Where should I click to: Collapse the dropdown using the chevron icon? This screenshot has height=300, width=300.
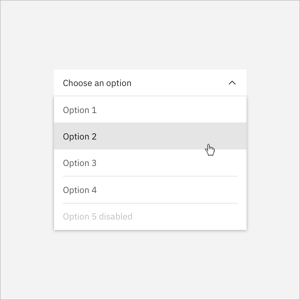(232, 83)
